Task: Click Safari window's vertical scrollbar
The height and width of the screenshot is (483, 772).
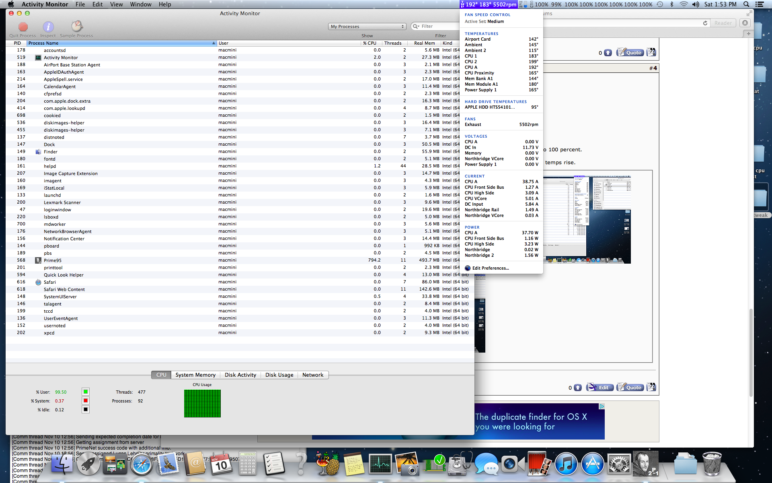Action: click(x=751, y=352)
